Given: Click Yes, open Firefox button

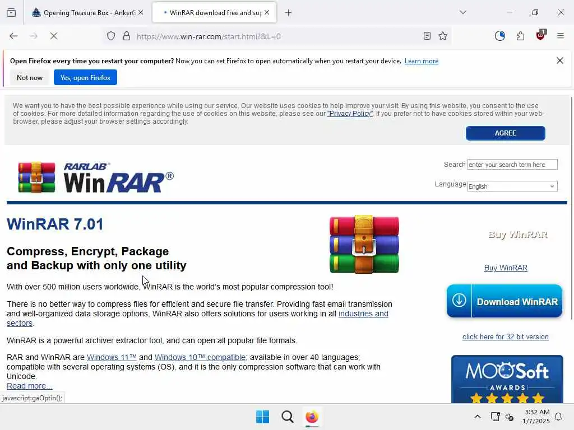Looking at the screenshot, I should (85, 77).
